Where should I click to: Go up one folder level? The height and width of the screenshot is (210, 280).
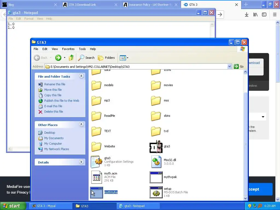click(x=71, y=58)
